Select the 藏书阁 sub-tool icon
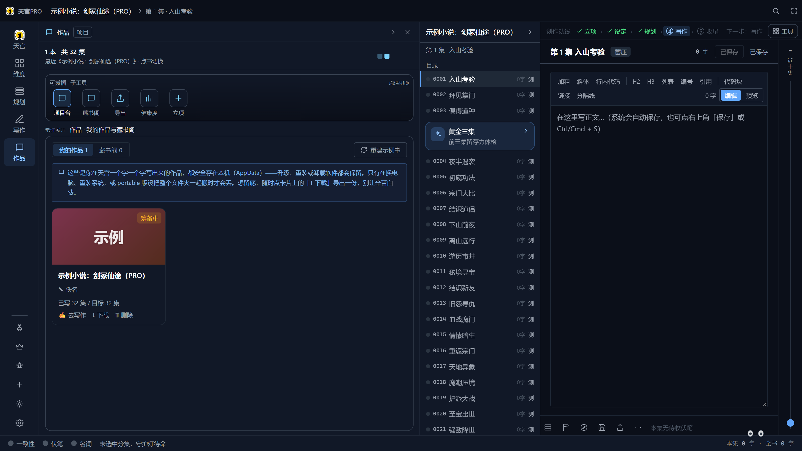802x451 pixels. point(91,98)
